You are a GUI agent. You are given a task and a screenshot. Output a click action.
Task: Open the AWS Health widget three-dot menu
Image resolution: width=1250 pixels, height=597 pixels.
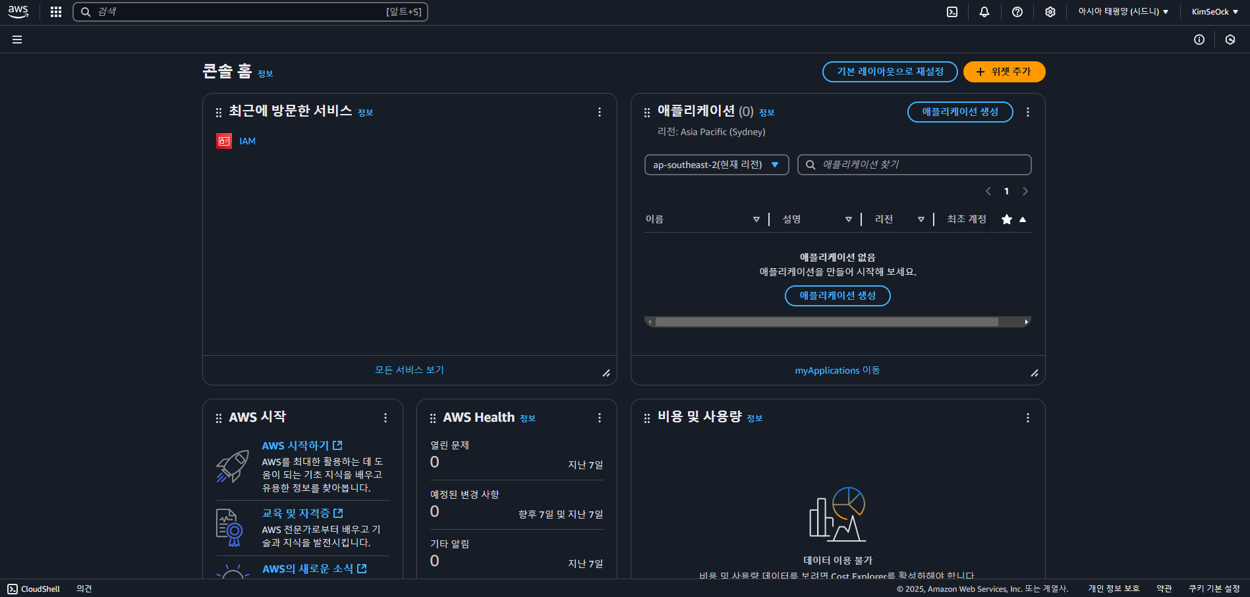tap(600, 418)
